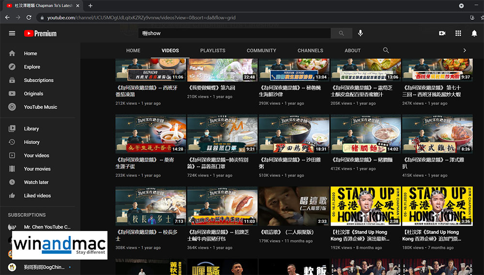
Task: Open Watch later in sidebar
Action: (36, 182)
